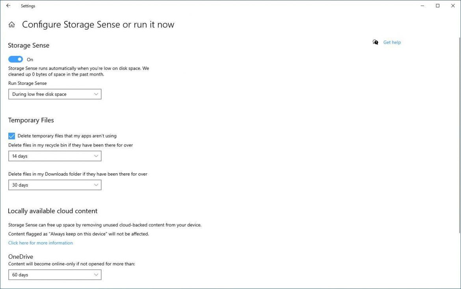
Task: Uncheck delete temporary files my apps aren't using
Action: [x=11, y=135]
